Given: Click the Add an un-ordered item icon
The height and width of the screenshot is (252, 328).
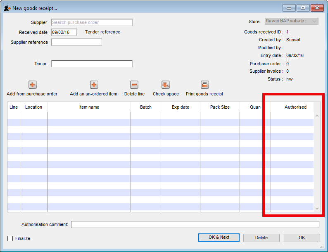Looking at the screenshot, I should pyautogui.click(x=94, y=85).
